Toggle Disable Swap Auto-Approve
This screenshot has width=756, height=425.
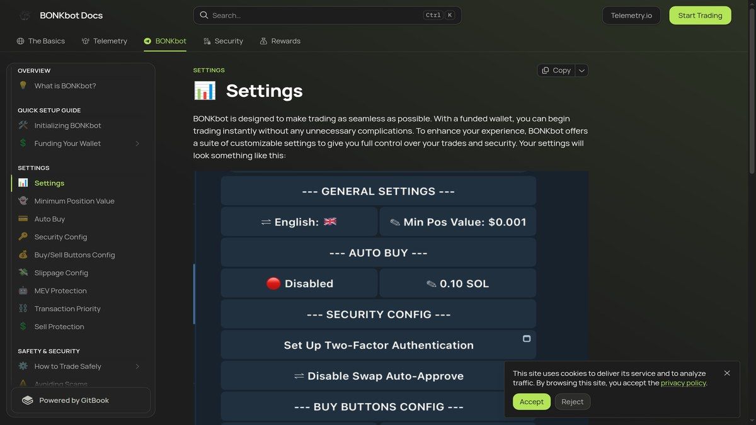(x=378, y=375)
